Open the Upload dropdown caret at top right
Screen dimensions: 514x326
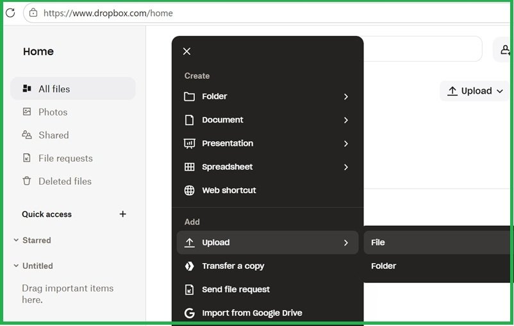pos(499,91)
